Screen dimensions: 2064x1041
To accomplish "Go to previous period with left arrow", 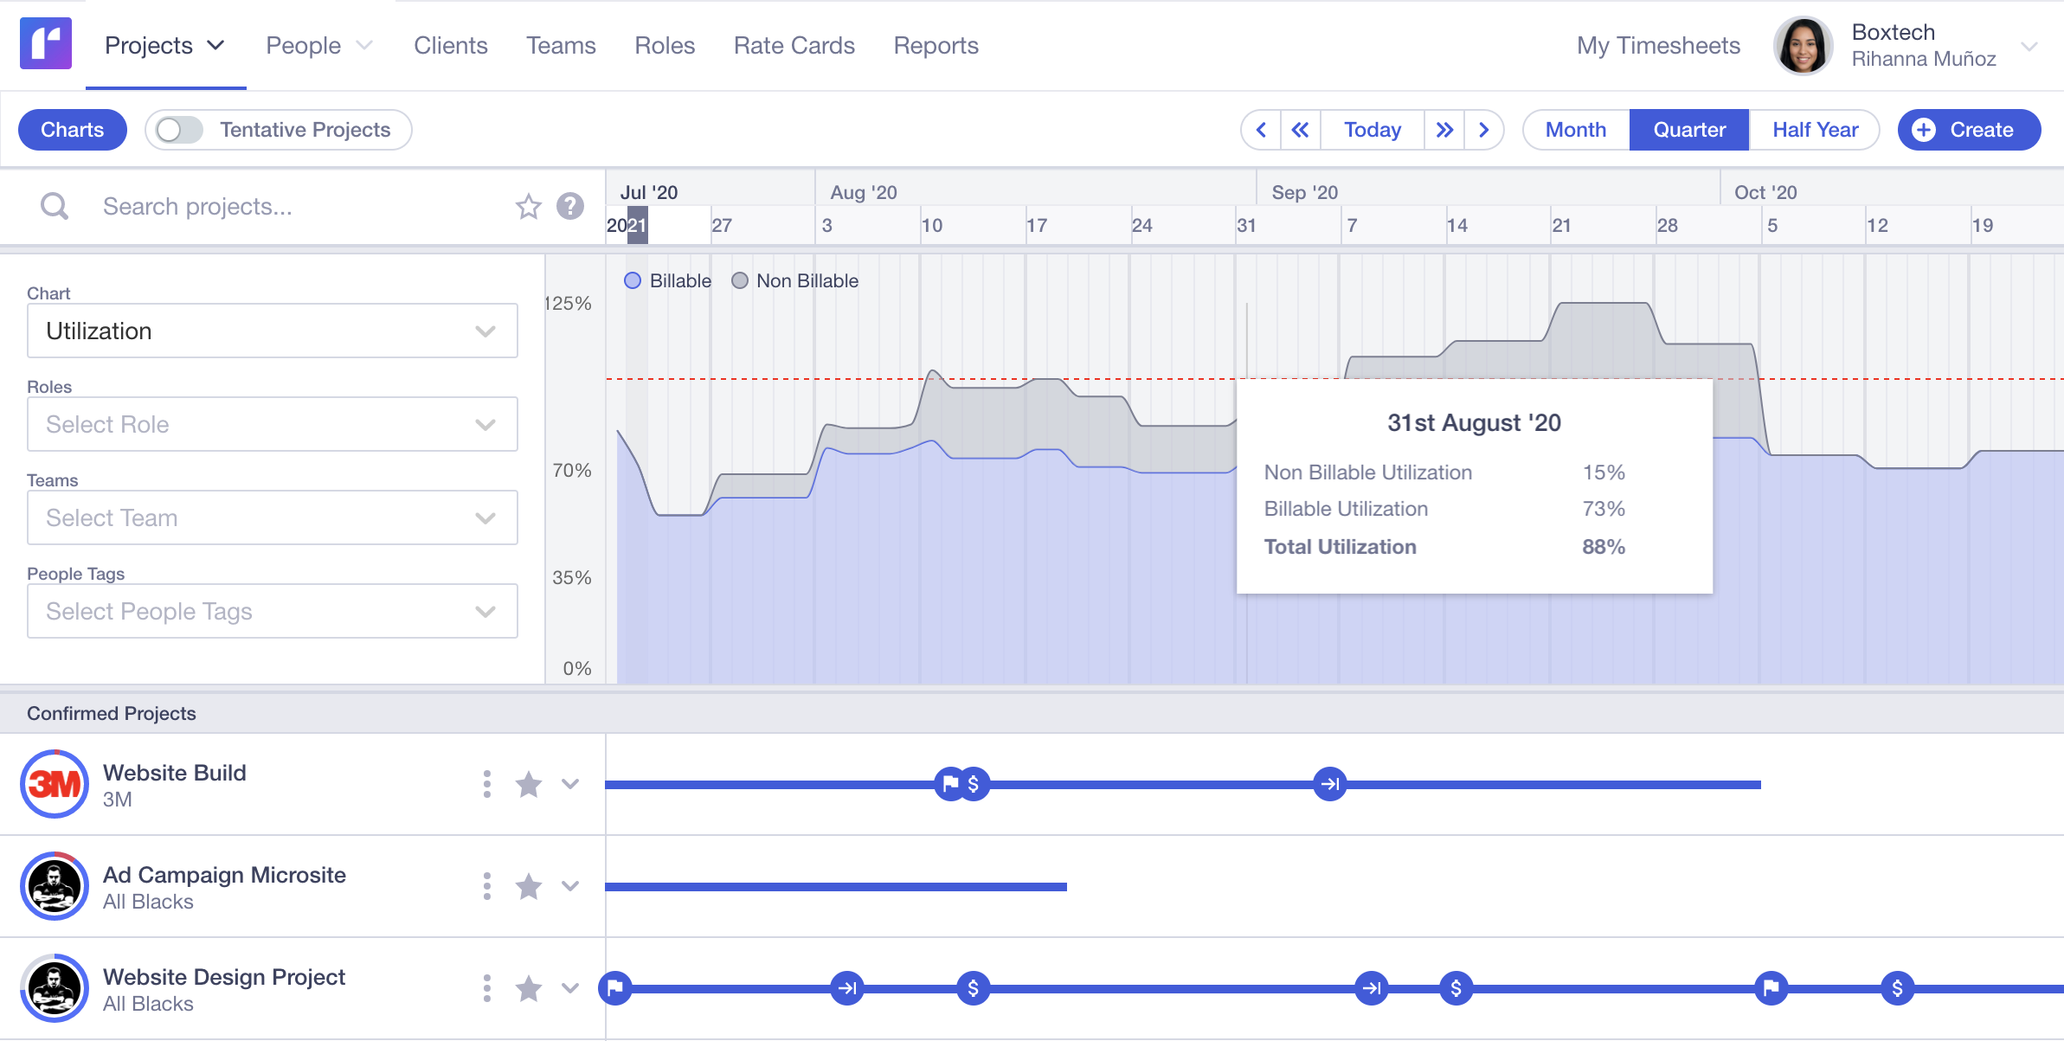I will 1261,130.
